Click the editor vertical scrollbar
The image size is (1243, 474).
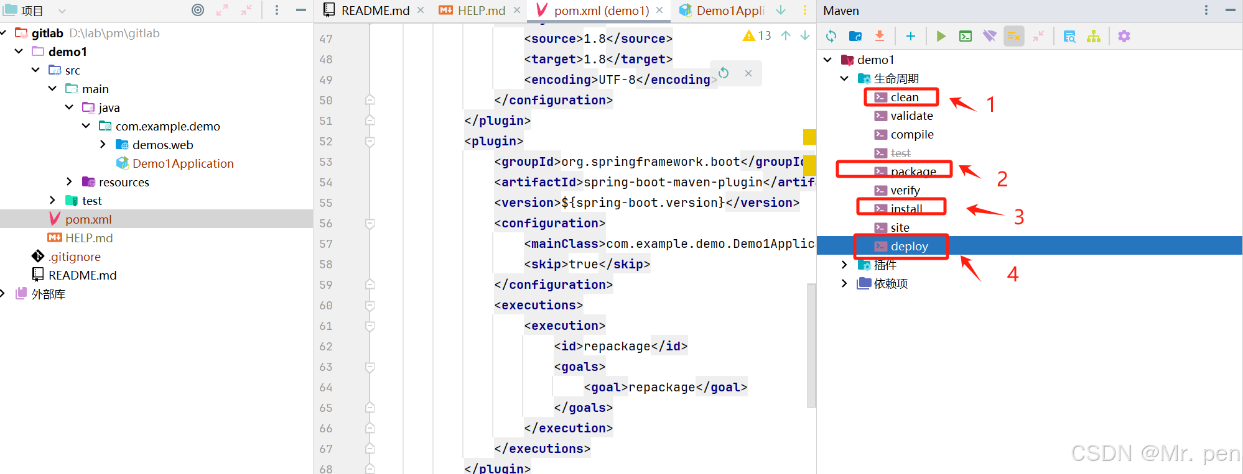click(x=811, y=345)
